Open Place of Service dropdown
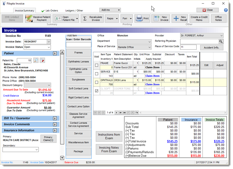This screenshot has width=233, height=169. 149,47
